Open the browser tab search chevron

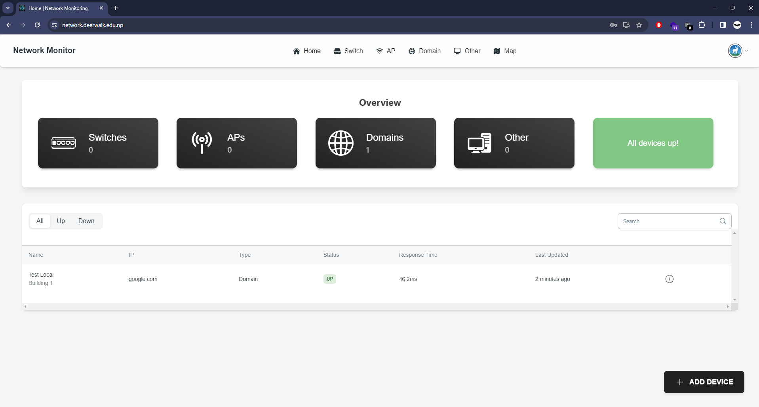[8, 8]
